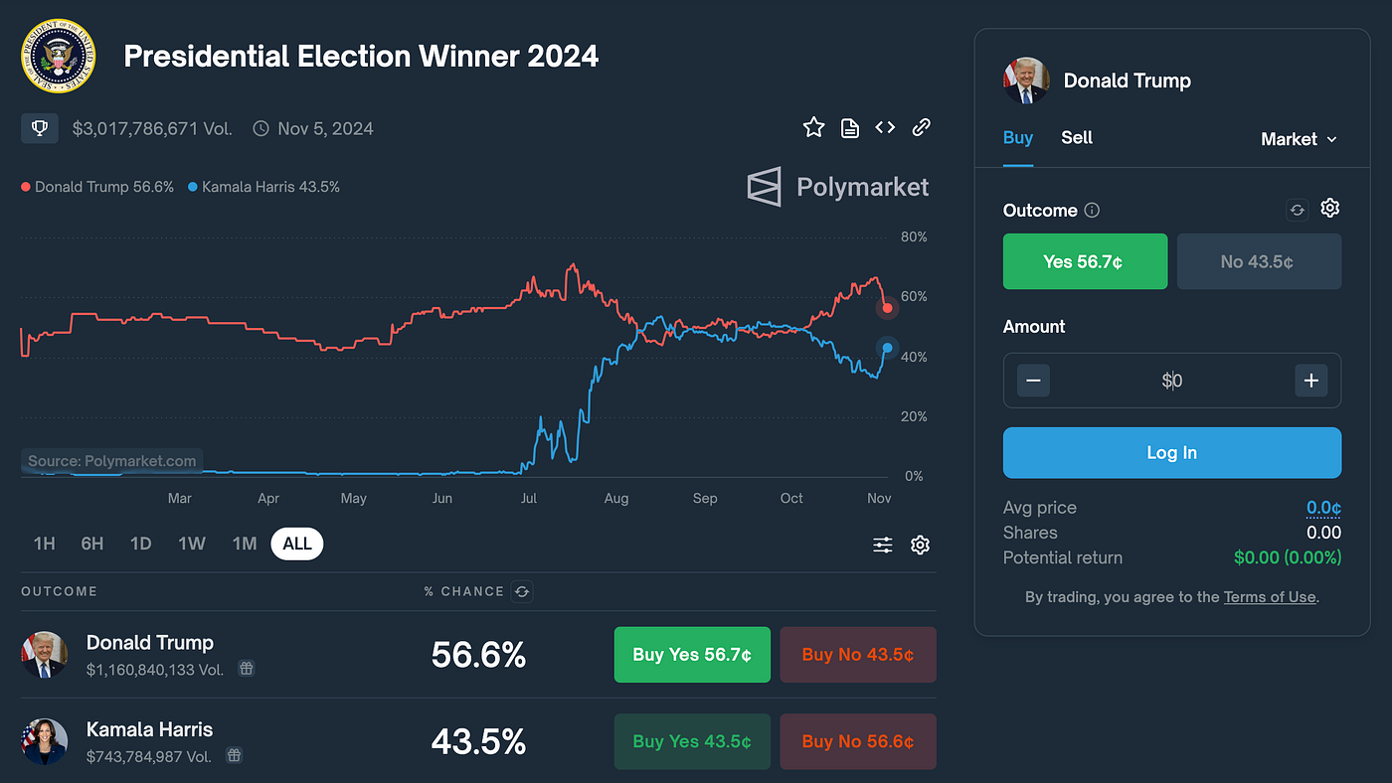Viewport: 1392px width, 783px height.
Task: Swap outcome order with the refresh icon
Action: pyautogui.click(x=1297, y=209)
